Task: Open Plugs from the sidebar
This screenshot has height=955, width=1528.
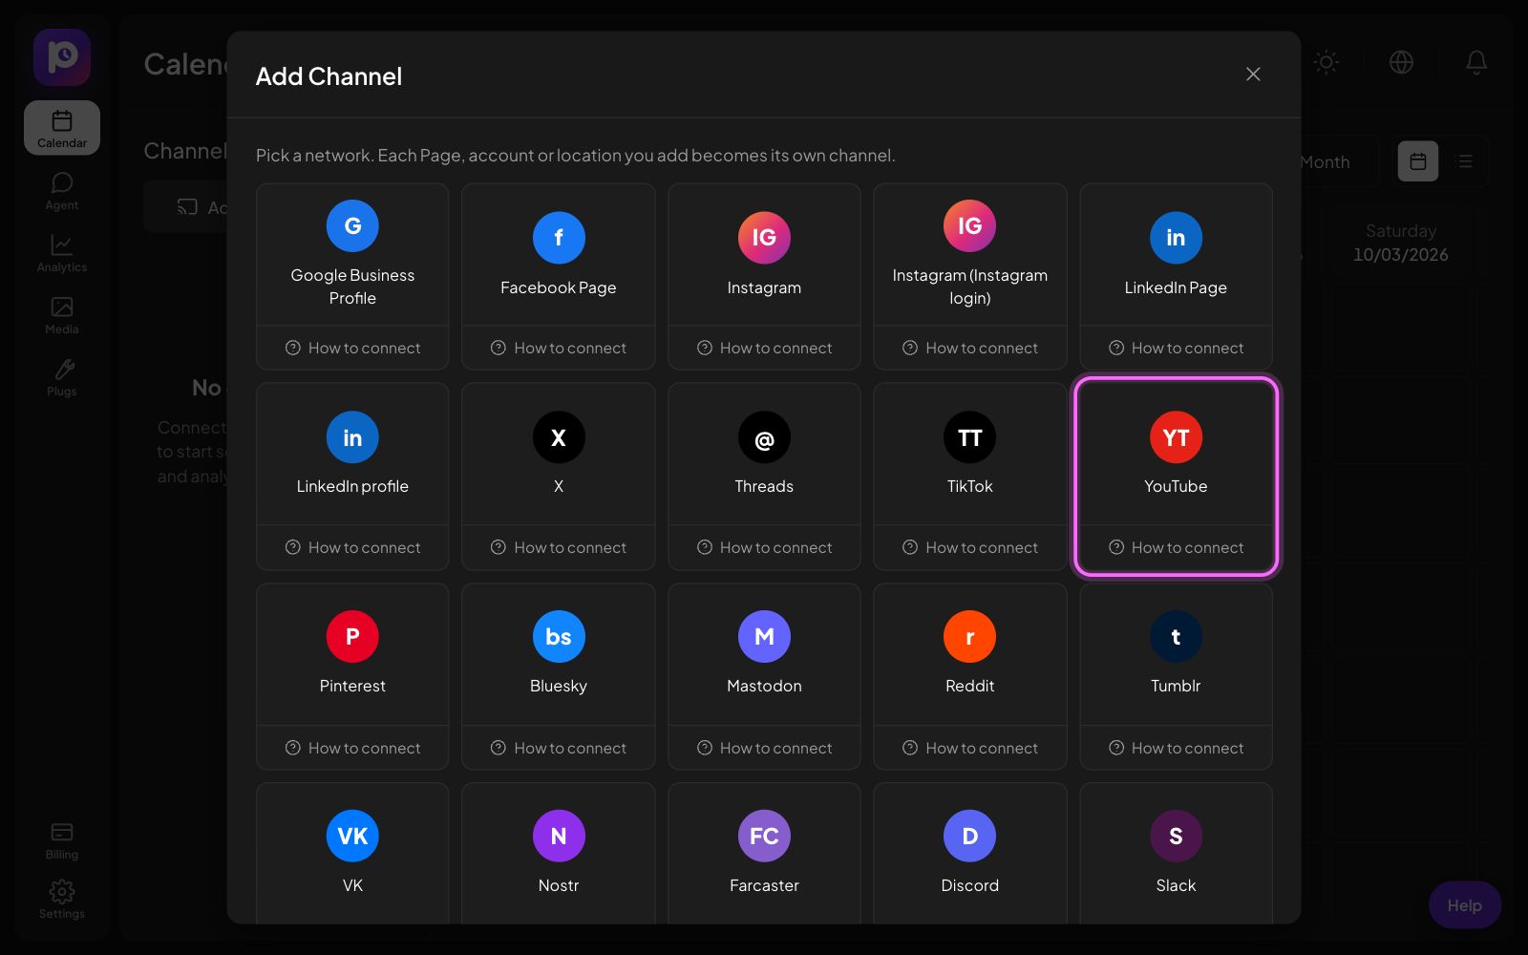Action: point(62,377)
